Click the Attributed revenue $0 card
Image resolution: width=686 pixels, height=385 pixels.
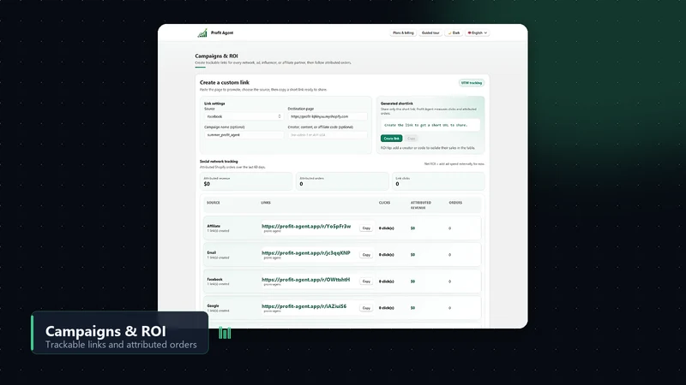pyautogui.click(x=246, y=181)
